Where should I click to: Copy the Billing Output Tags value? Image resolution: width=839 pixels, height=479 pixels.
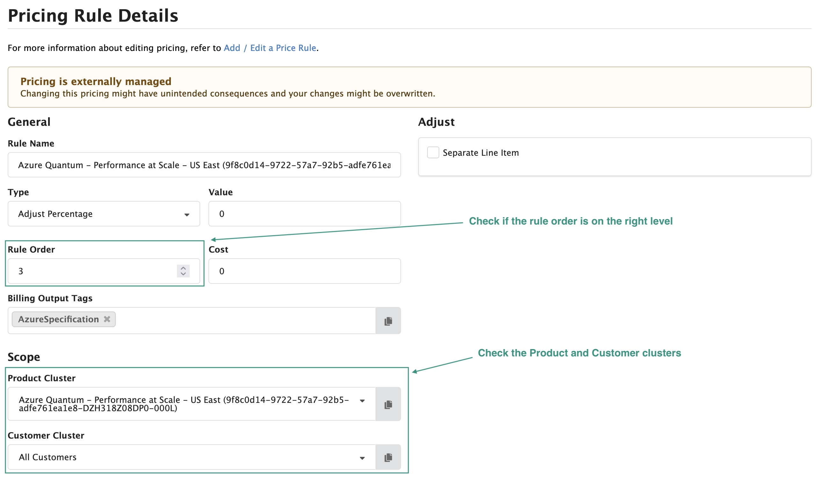[388, 320]
